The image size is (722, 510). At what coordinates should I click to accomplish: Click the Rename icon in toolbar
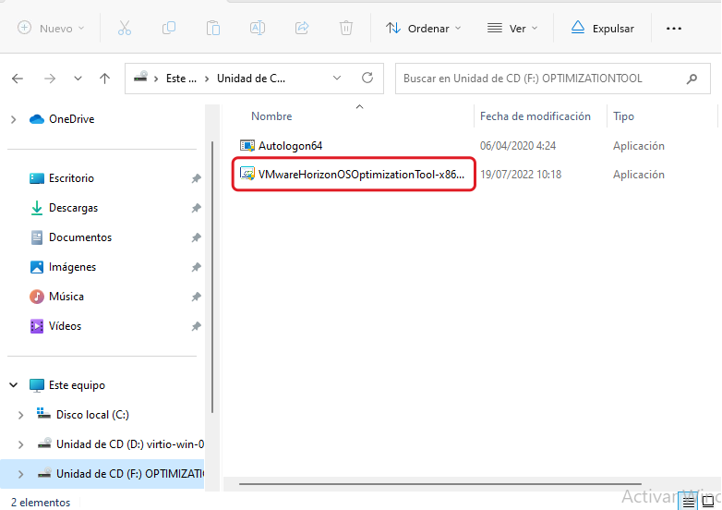coord(258,29)
